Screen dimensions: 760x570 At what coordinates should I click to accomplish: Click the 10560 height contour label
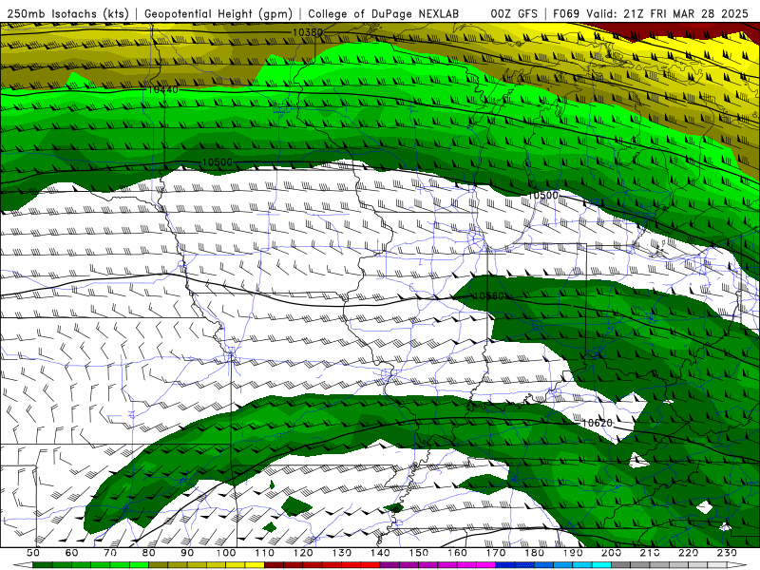(x=488, y=295)
